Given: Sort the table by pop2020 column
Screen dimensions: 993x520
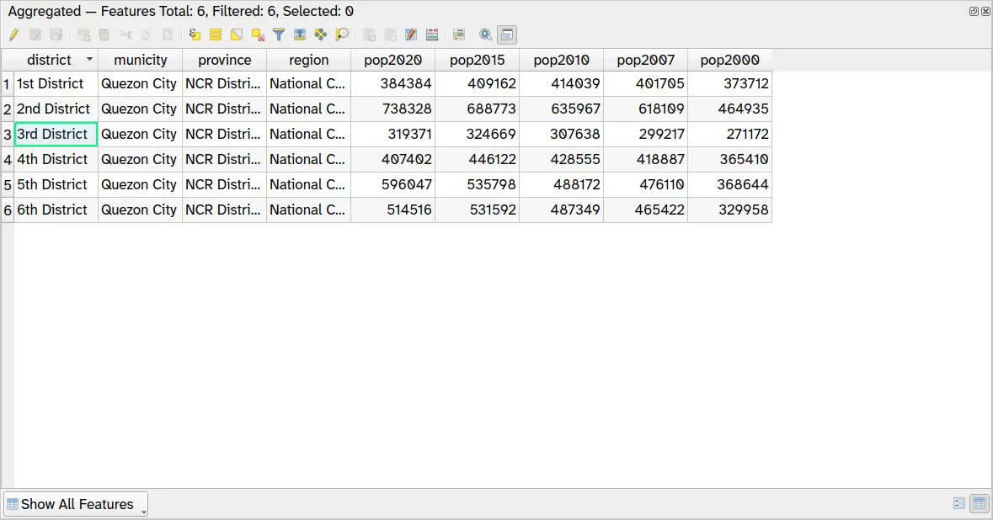Looking at the screenshot, I should tap(392, 60).
